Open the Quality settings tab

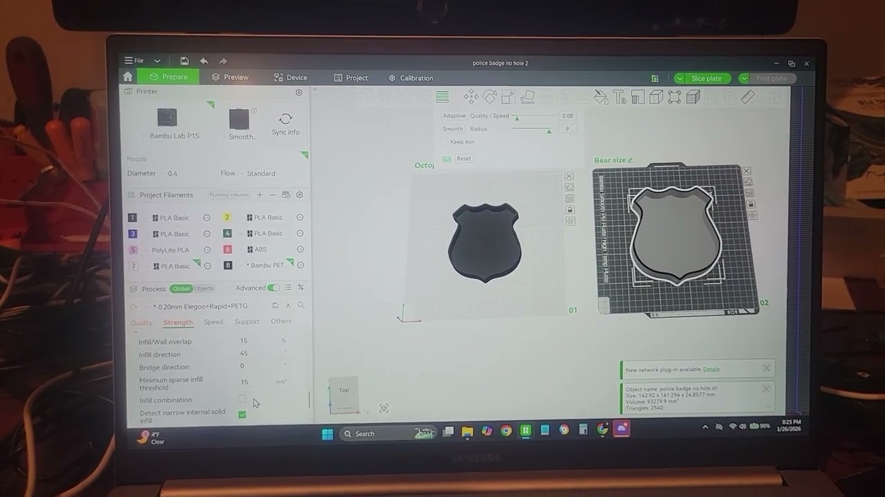click(x=142, y=322)
